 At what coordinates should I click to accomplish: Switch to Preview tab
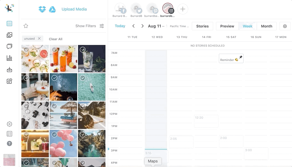pos(227,26)
